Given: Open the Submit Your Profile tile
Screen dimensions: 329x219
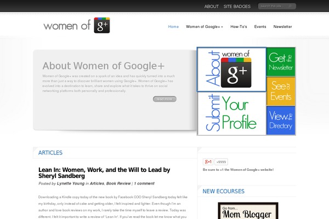Looking at the screenshot, I should [x=231, y=113].
